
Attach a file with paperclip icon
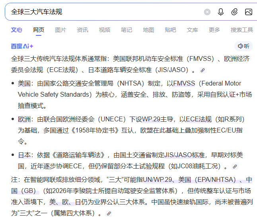pyautogui.click(x=234, y=12)
